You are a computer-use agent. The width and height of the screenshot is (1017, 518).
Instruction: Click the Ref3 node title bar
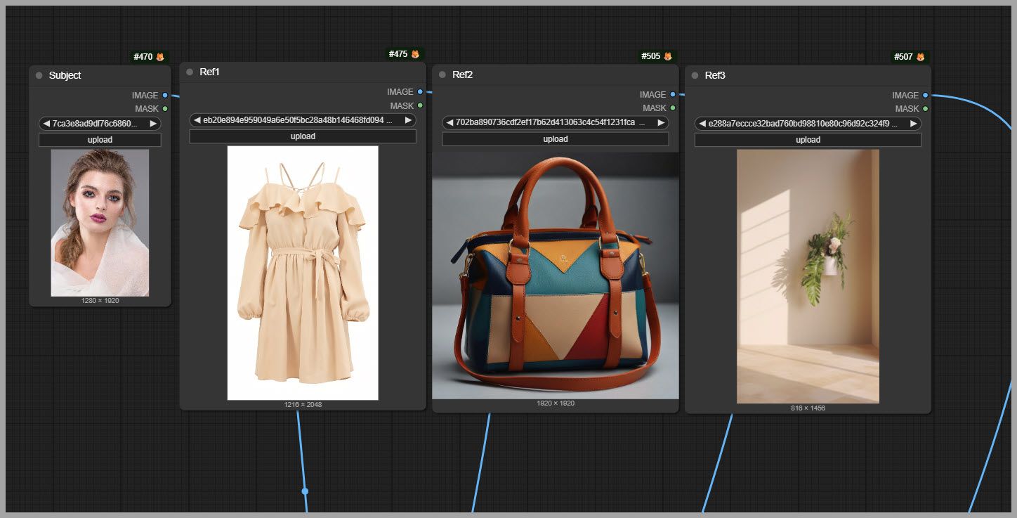coord(808,75)
